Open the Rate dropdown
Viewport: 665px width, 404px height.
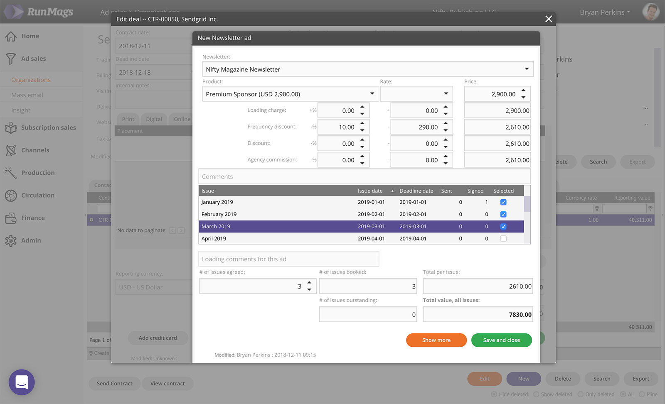click(416, 94)
